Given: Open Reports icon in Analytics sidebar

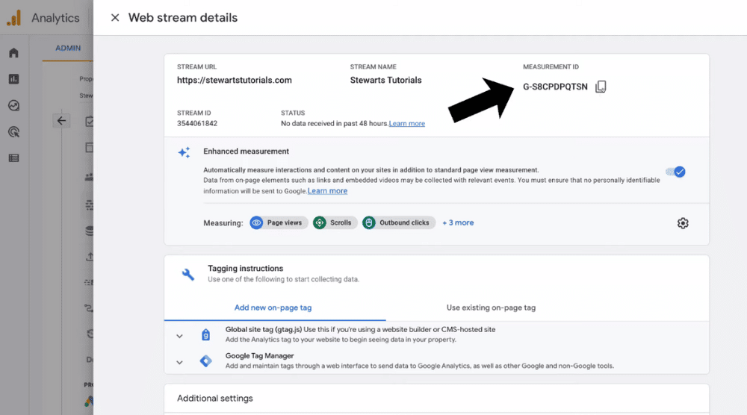Looking at the screenshot, I should click(x=13, y=79).
